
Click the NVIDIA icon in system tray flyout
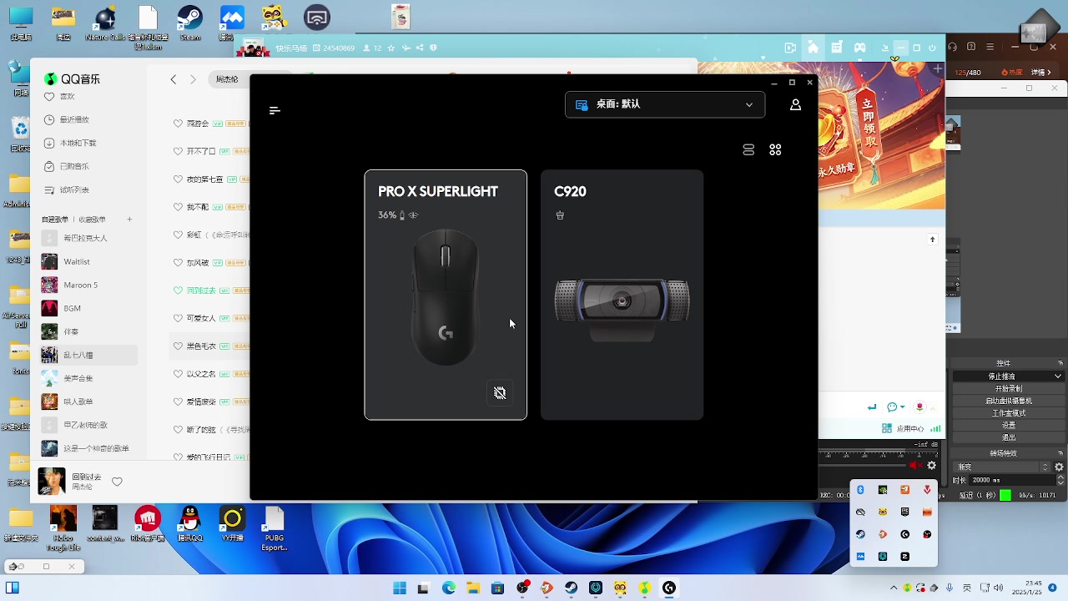883,489
